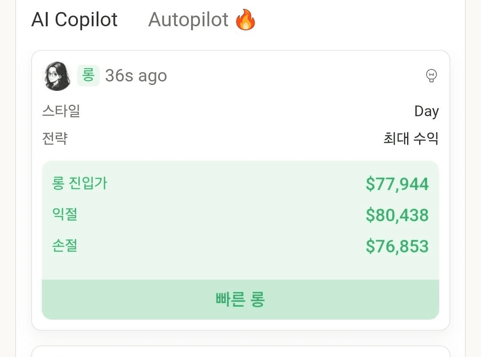Screen dimensions: 481x357
Task: Select the 전략 strategy label
Action: coord(55,138)
